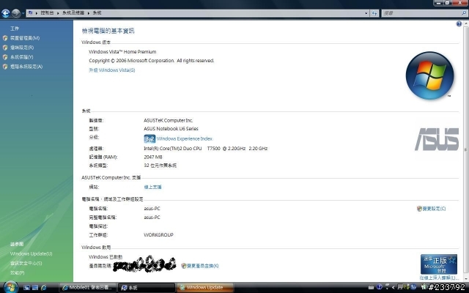Click the round blue tray icon
The image size is (469, 293).
pyautogui.click(x=413, y=287)
